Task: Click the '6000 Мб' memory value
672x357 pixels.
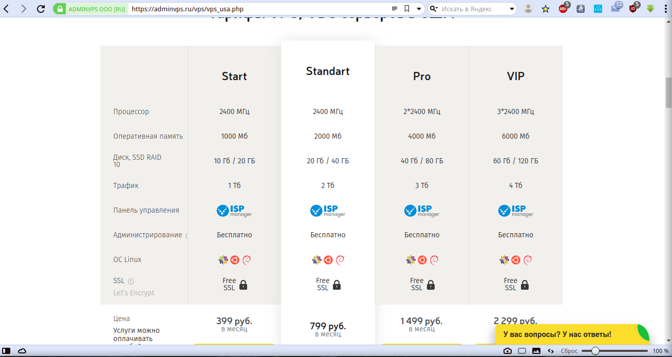Action: click(516, 137)
